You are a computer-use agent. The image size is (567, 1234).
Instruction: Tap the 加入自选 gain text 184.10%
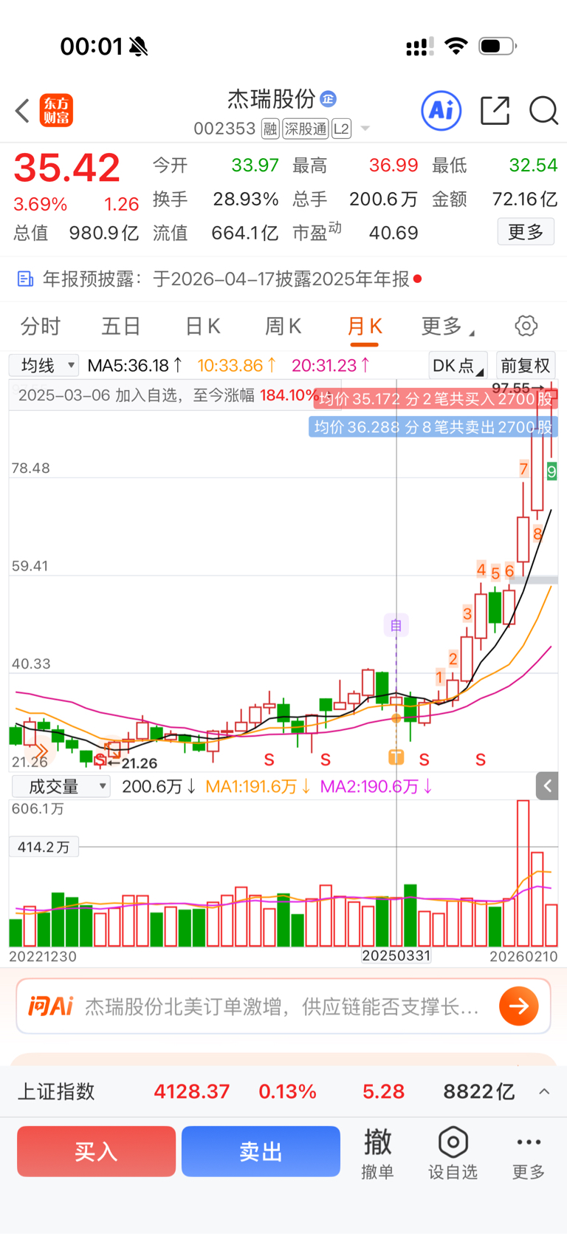289,395
